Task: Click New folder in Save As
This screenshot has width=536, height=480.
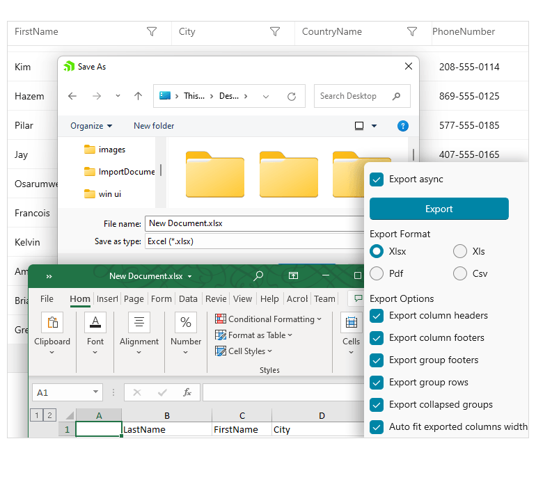Action: 154,126
